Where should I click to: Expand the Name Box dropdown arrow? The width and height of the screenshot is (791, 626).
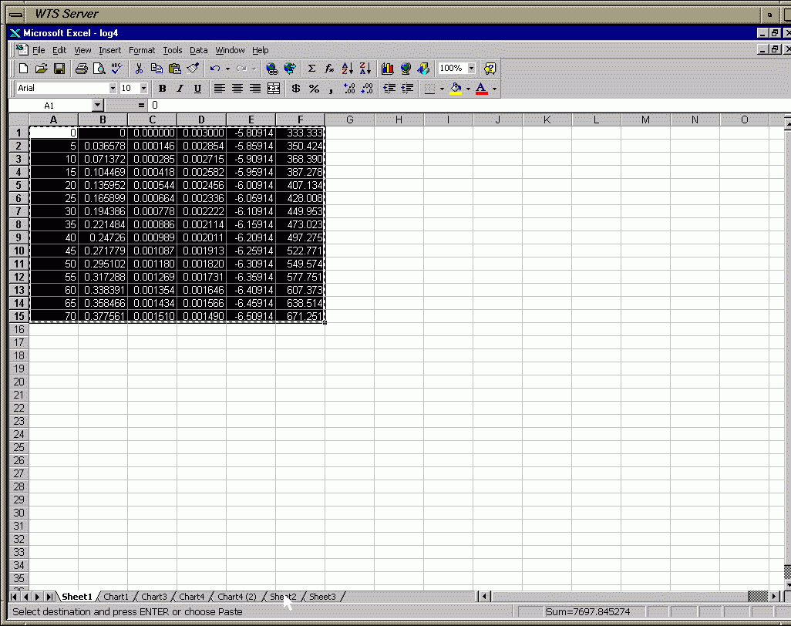[97, 105]
